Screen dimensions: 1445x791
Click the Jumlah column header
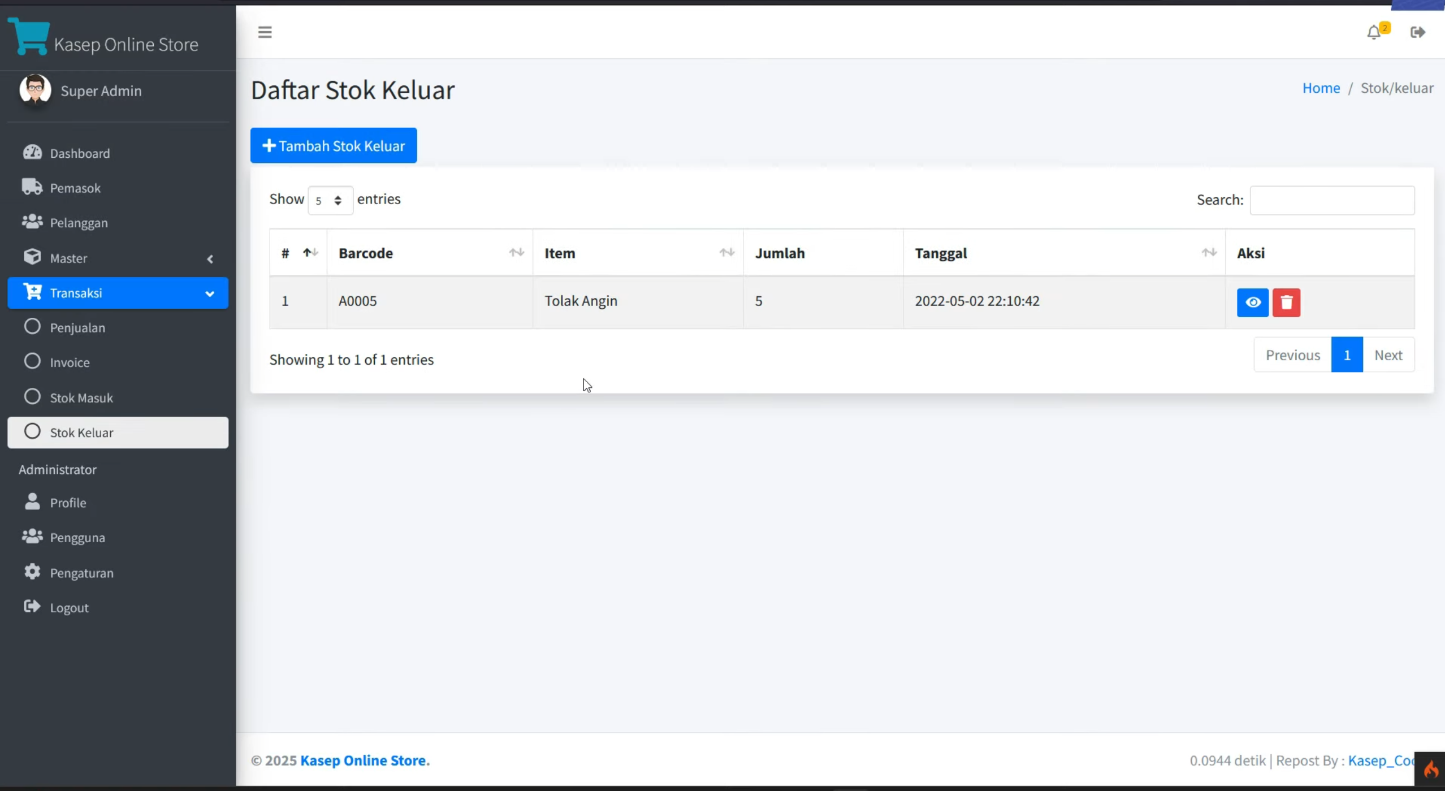823,253
